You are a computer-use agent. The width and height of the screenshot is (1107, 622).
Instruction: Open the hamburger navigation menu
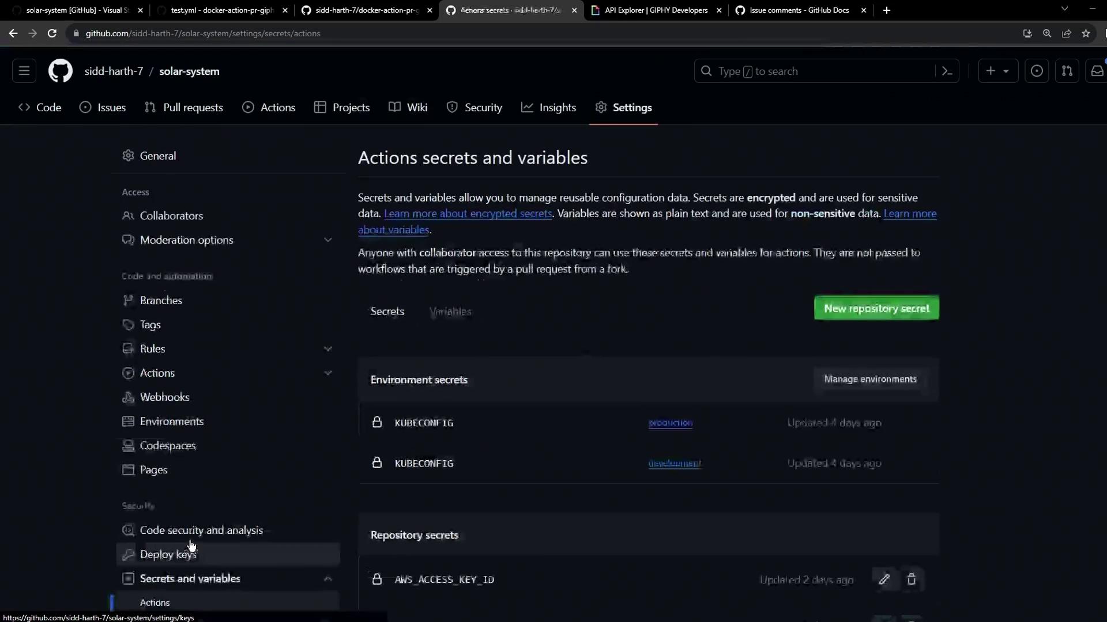pos(24,71)
